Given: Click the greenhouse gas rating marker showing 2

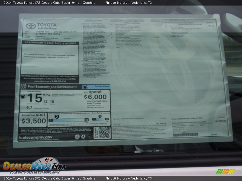Looking at the screenshot, I should [57, 117].
